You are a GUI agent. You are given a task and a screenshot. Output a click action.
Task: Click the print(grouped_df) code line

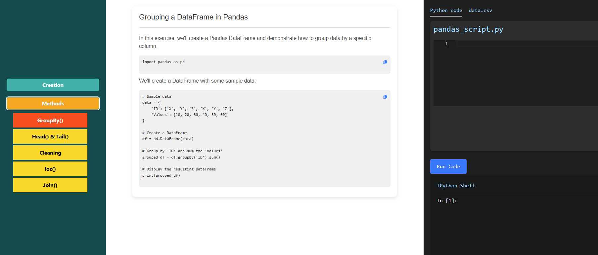(161, 175)
